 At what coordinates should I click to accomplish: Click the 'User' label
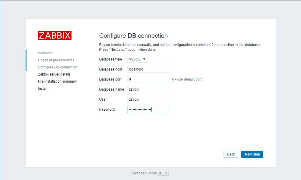(103, 99)
